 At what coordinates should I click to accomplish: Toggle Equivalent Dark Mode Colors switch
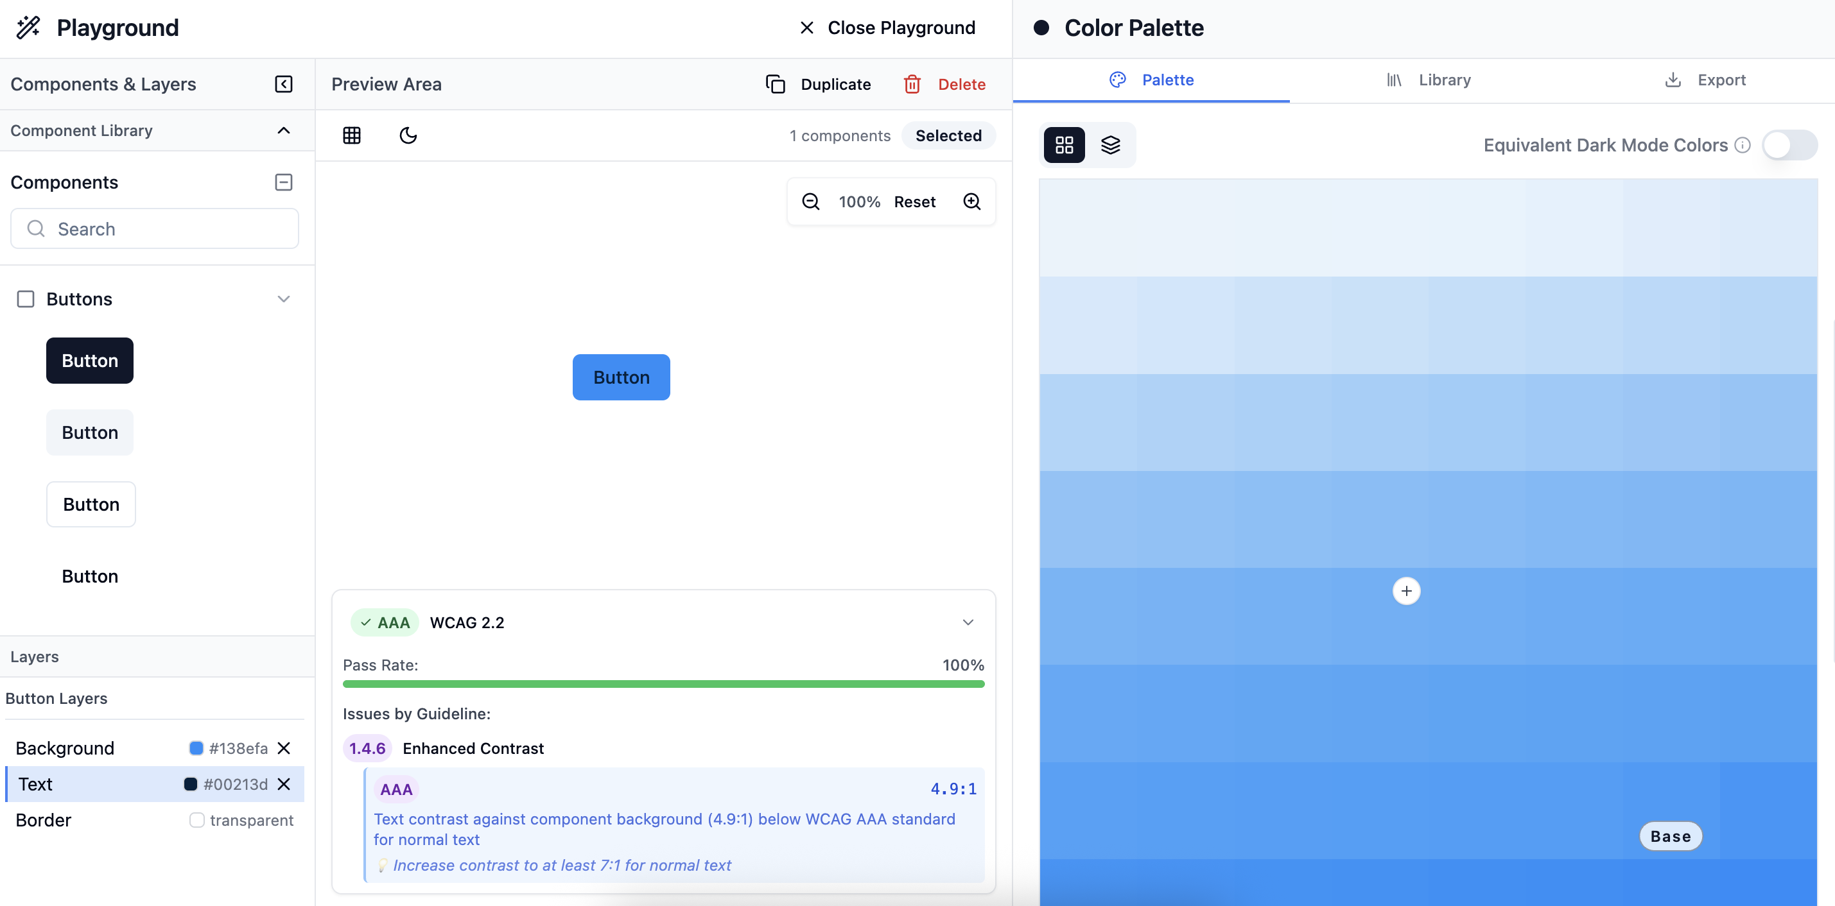(1789, 145)
